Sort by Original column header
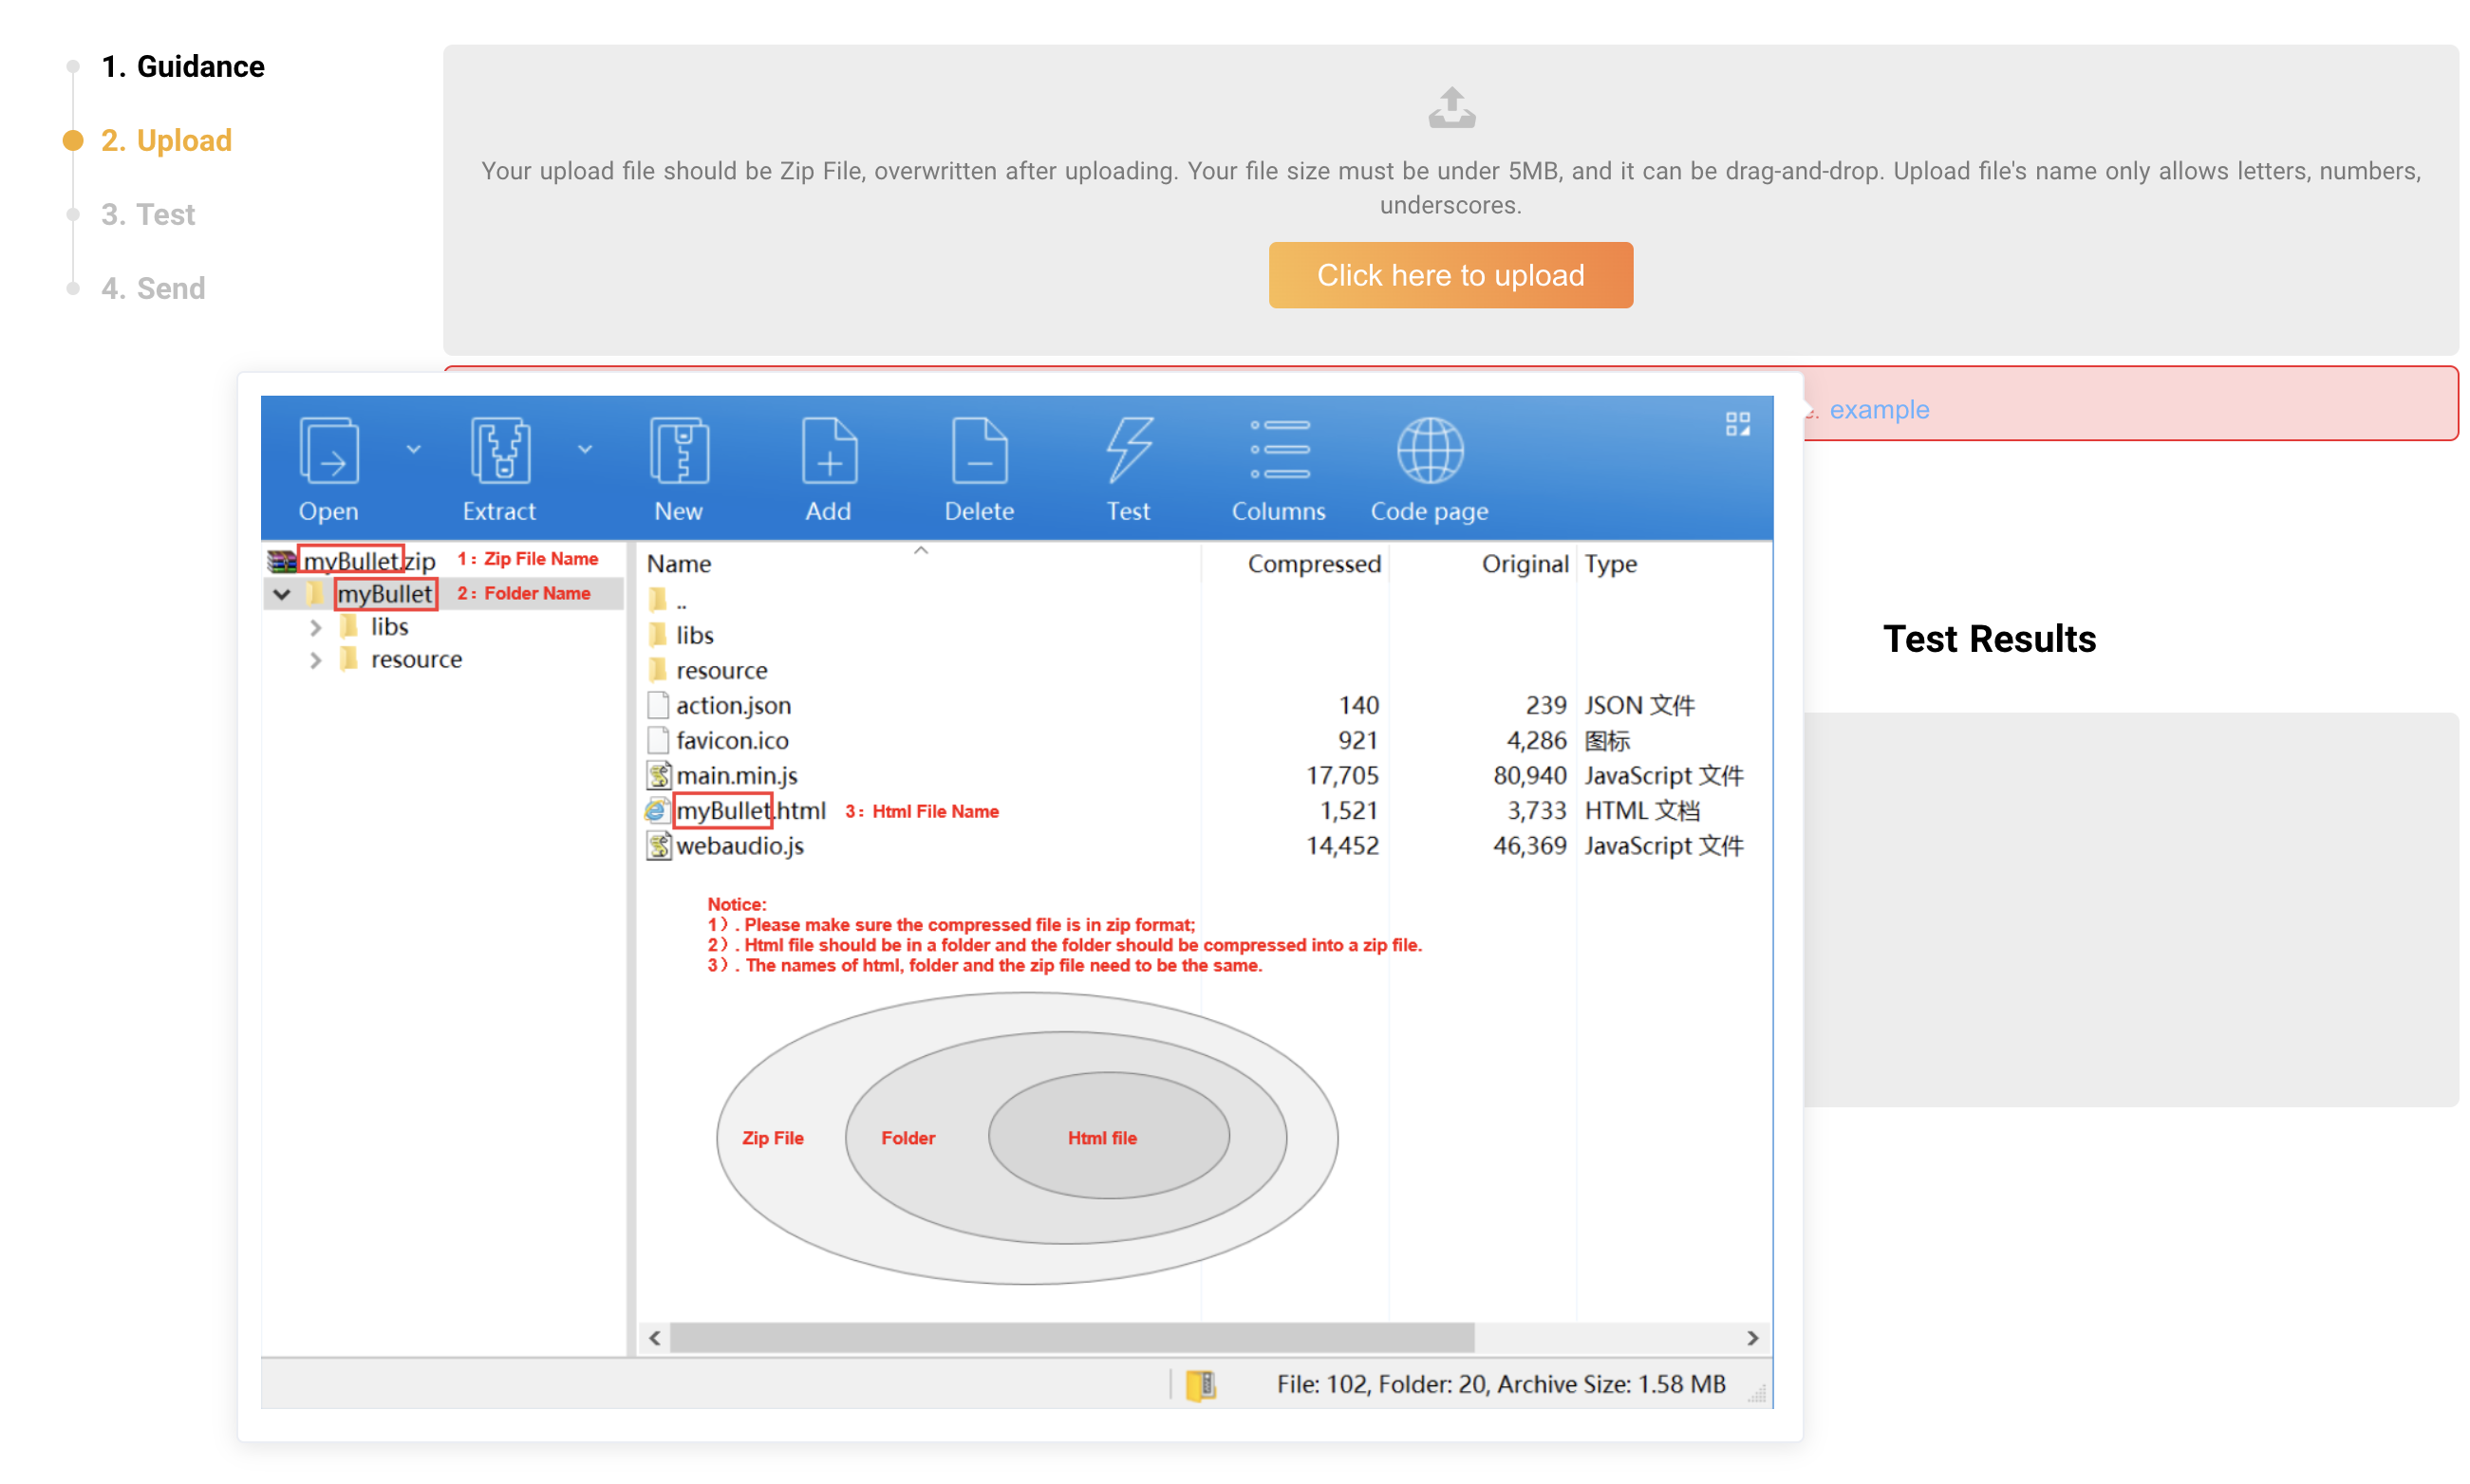 point(1524,564)
